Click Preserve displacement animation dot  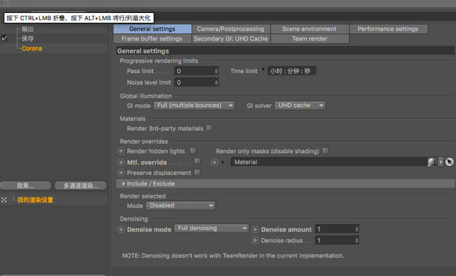121,173
